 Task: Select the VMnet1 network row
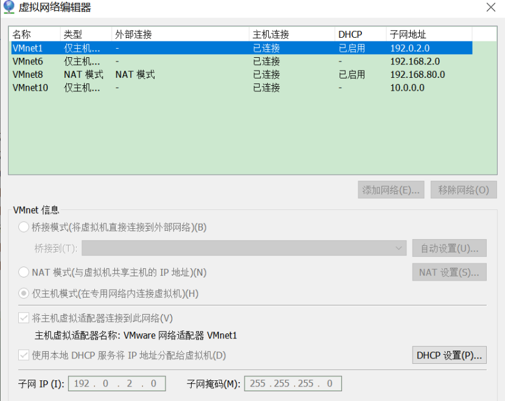click(x=242, y=48)
